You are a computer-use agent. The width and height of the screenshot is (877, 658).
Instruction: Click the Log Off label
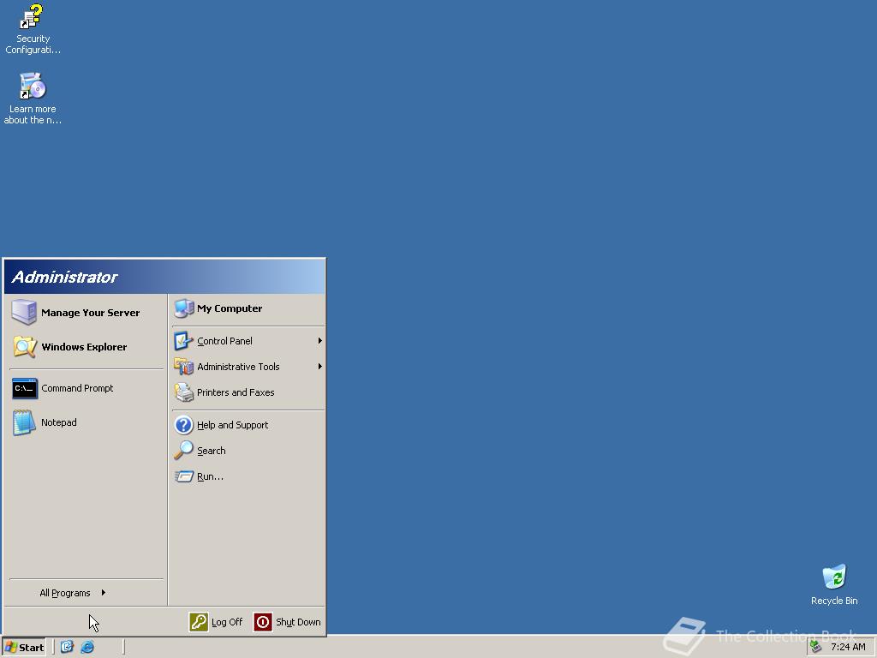coord(227,622)
